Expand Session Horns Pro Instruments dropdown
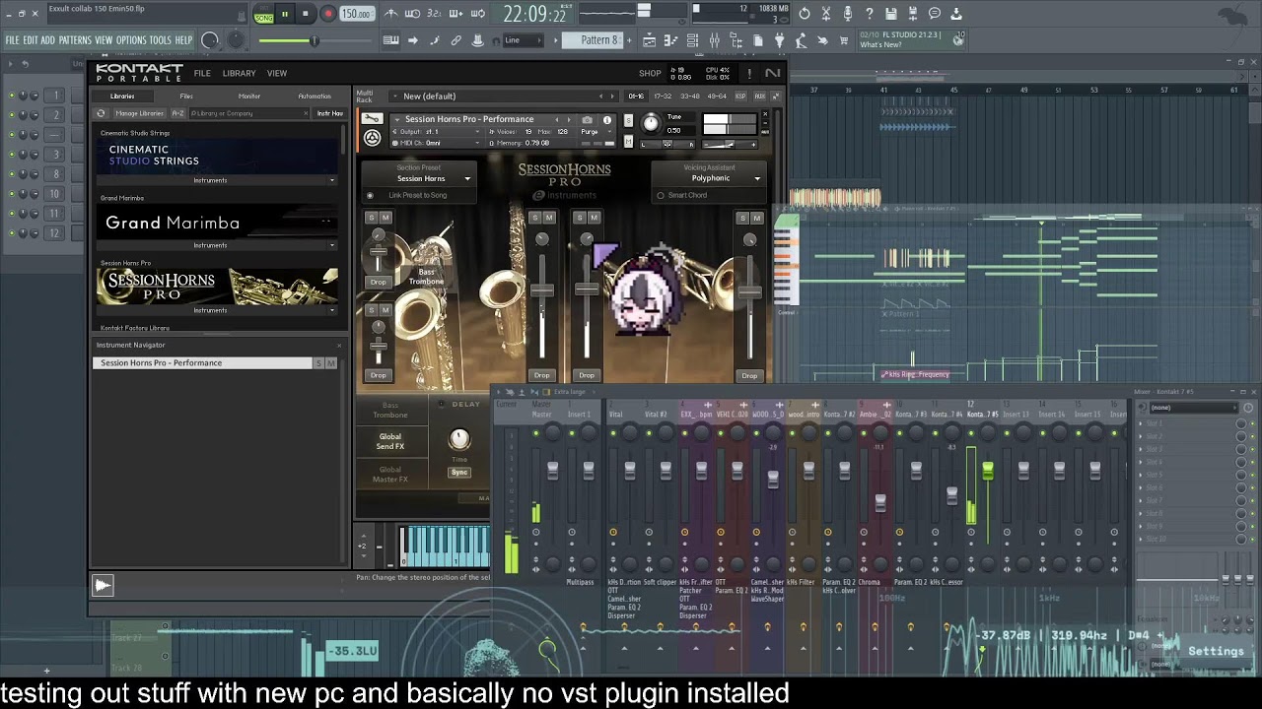The height and width of the screenshot is (709, 1262). point(216,310)
